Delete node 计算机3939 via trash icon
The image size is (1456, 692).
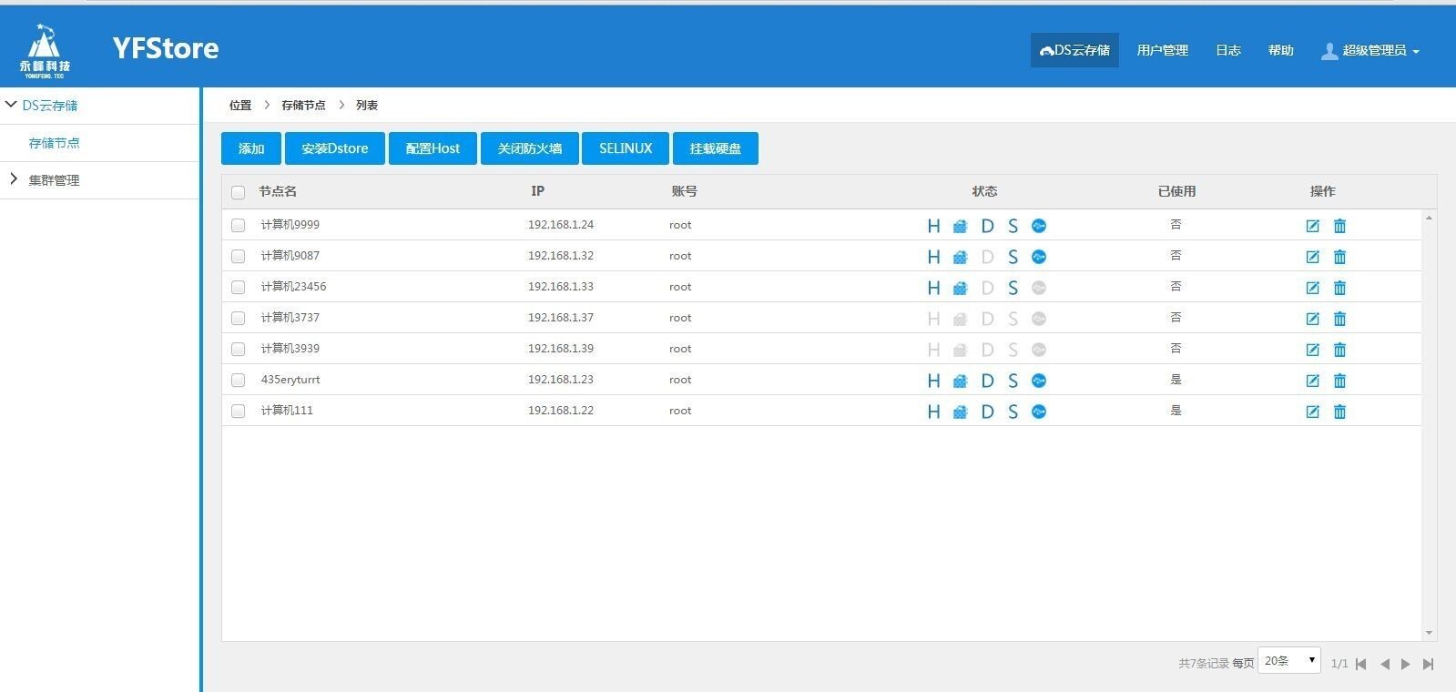[x=1339, y=350]
